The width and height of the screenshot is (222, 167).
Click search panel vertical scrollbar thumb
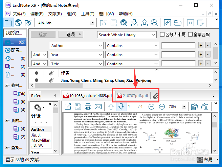point(216,53)
